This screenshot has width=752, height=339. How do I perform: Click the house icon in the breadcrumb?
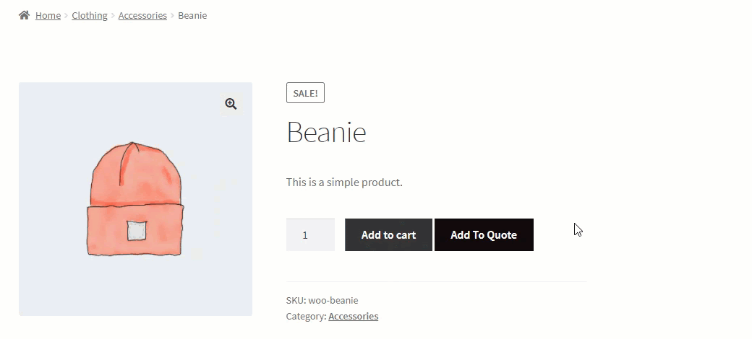[x=24, y=15]
